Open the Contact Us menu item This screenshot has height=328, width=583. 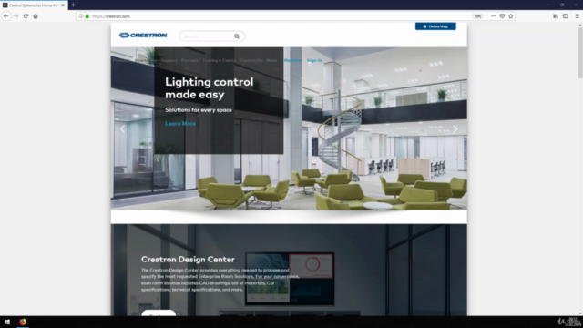[251, 60]
